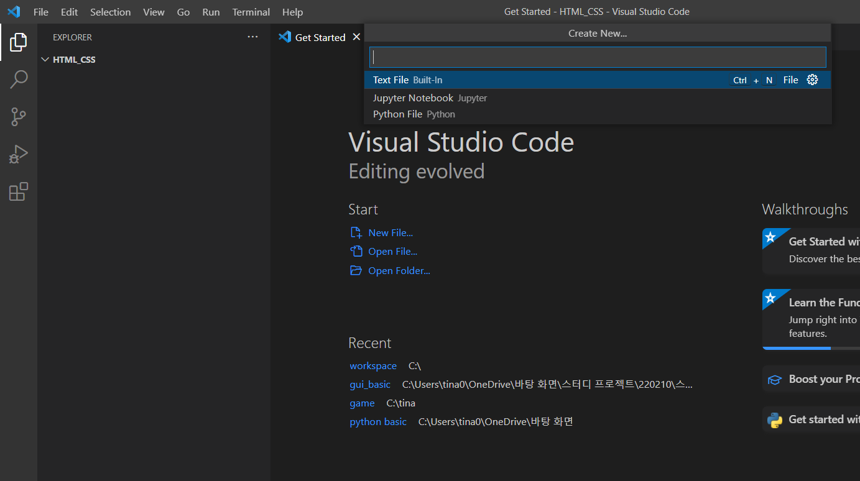
Task: Click the EXPLORER panel title
Action: click(72, 37)
